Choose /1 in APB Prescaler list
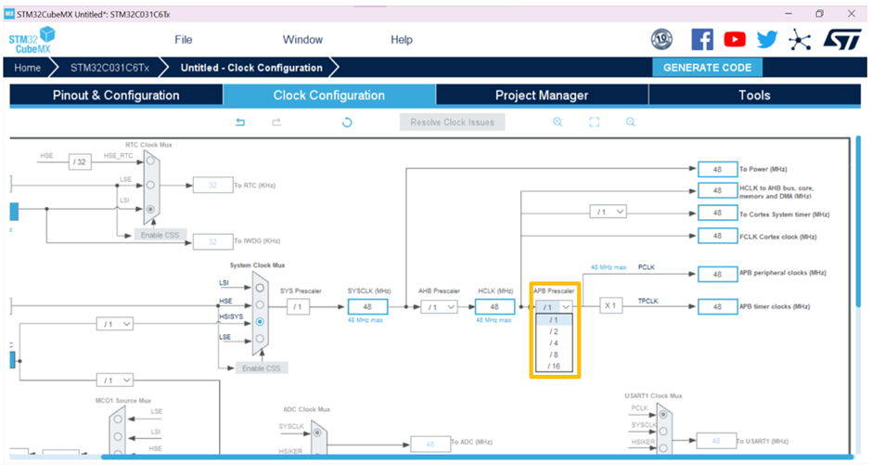872x465 pixels. coord(554,320)
